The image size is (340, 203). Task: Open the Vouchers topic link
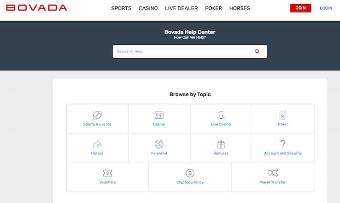[x=108, y=182]
